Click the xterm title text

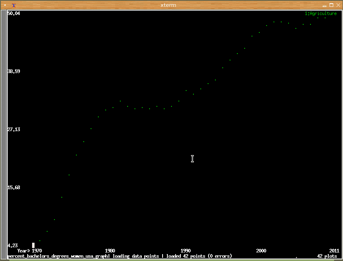click(168, 5)
